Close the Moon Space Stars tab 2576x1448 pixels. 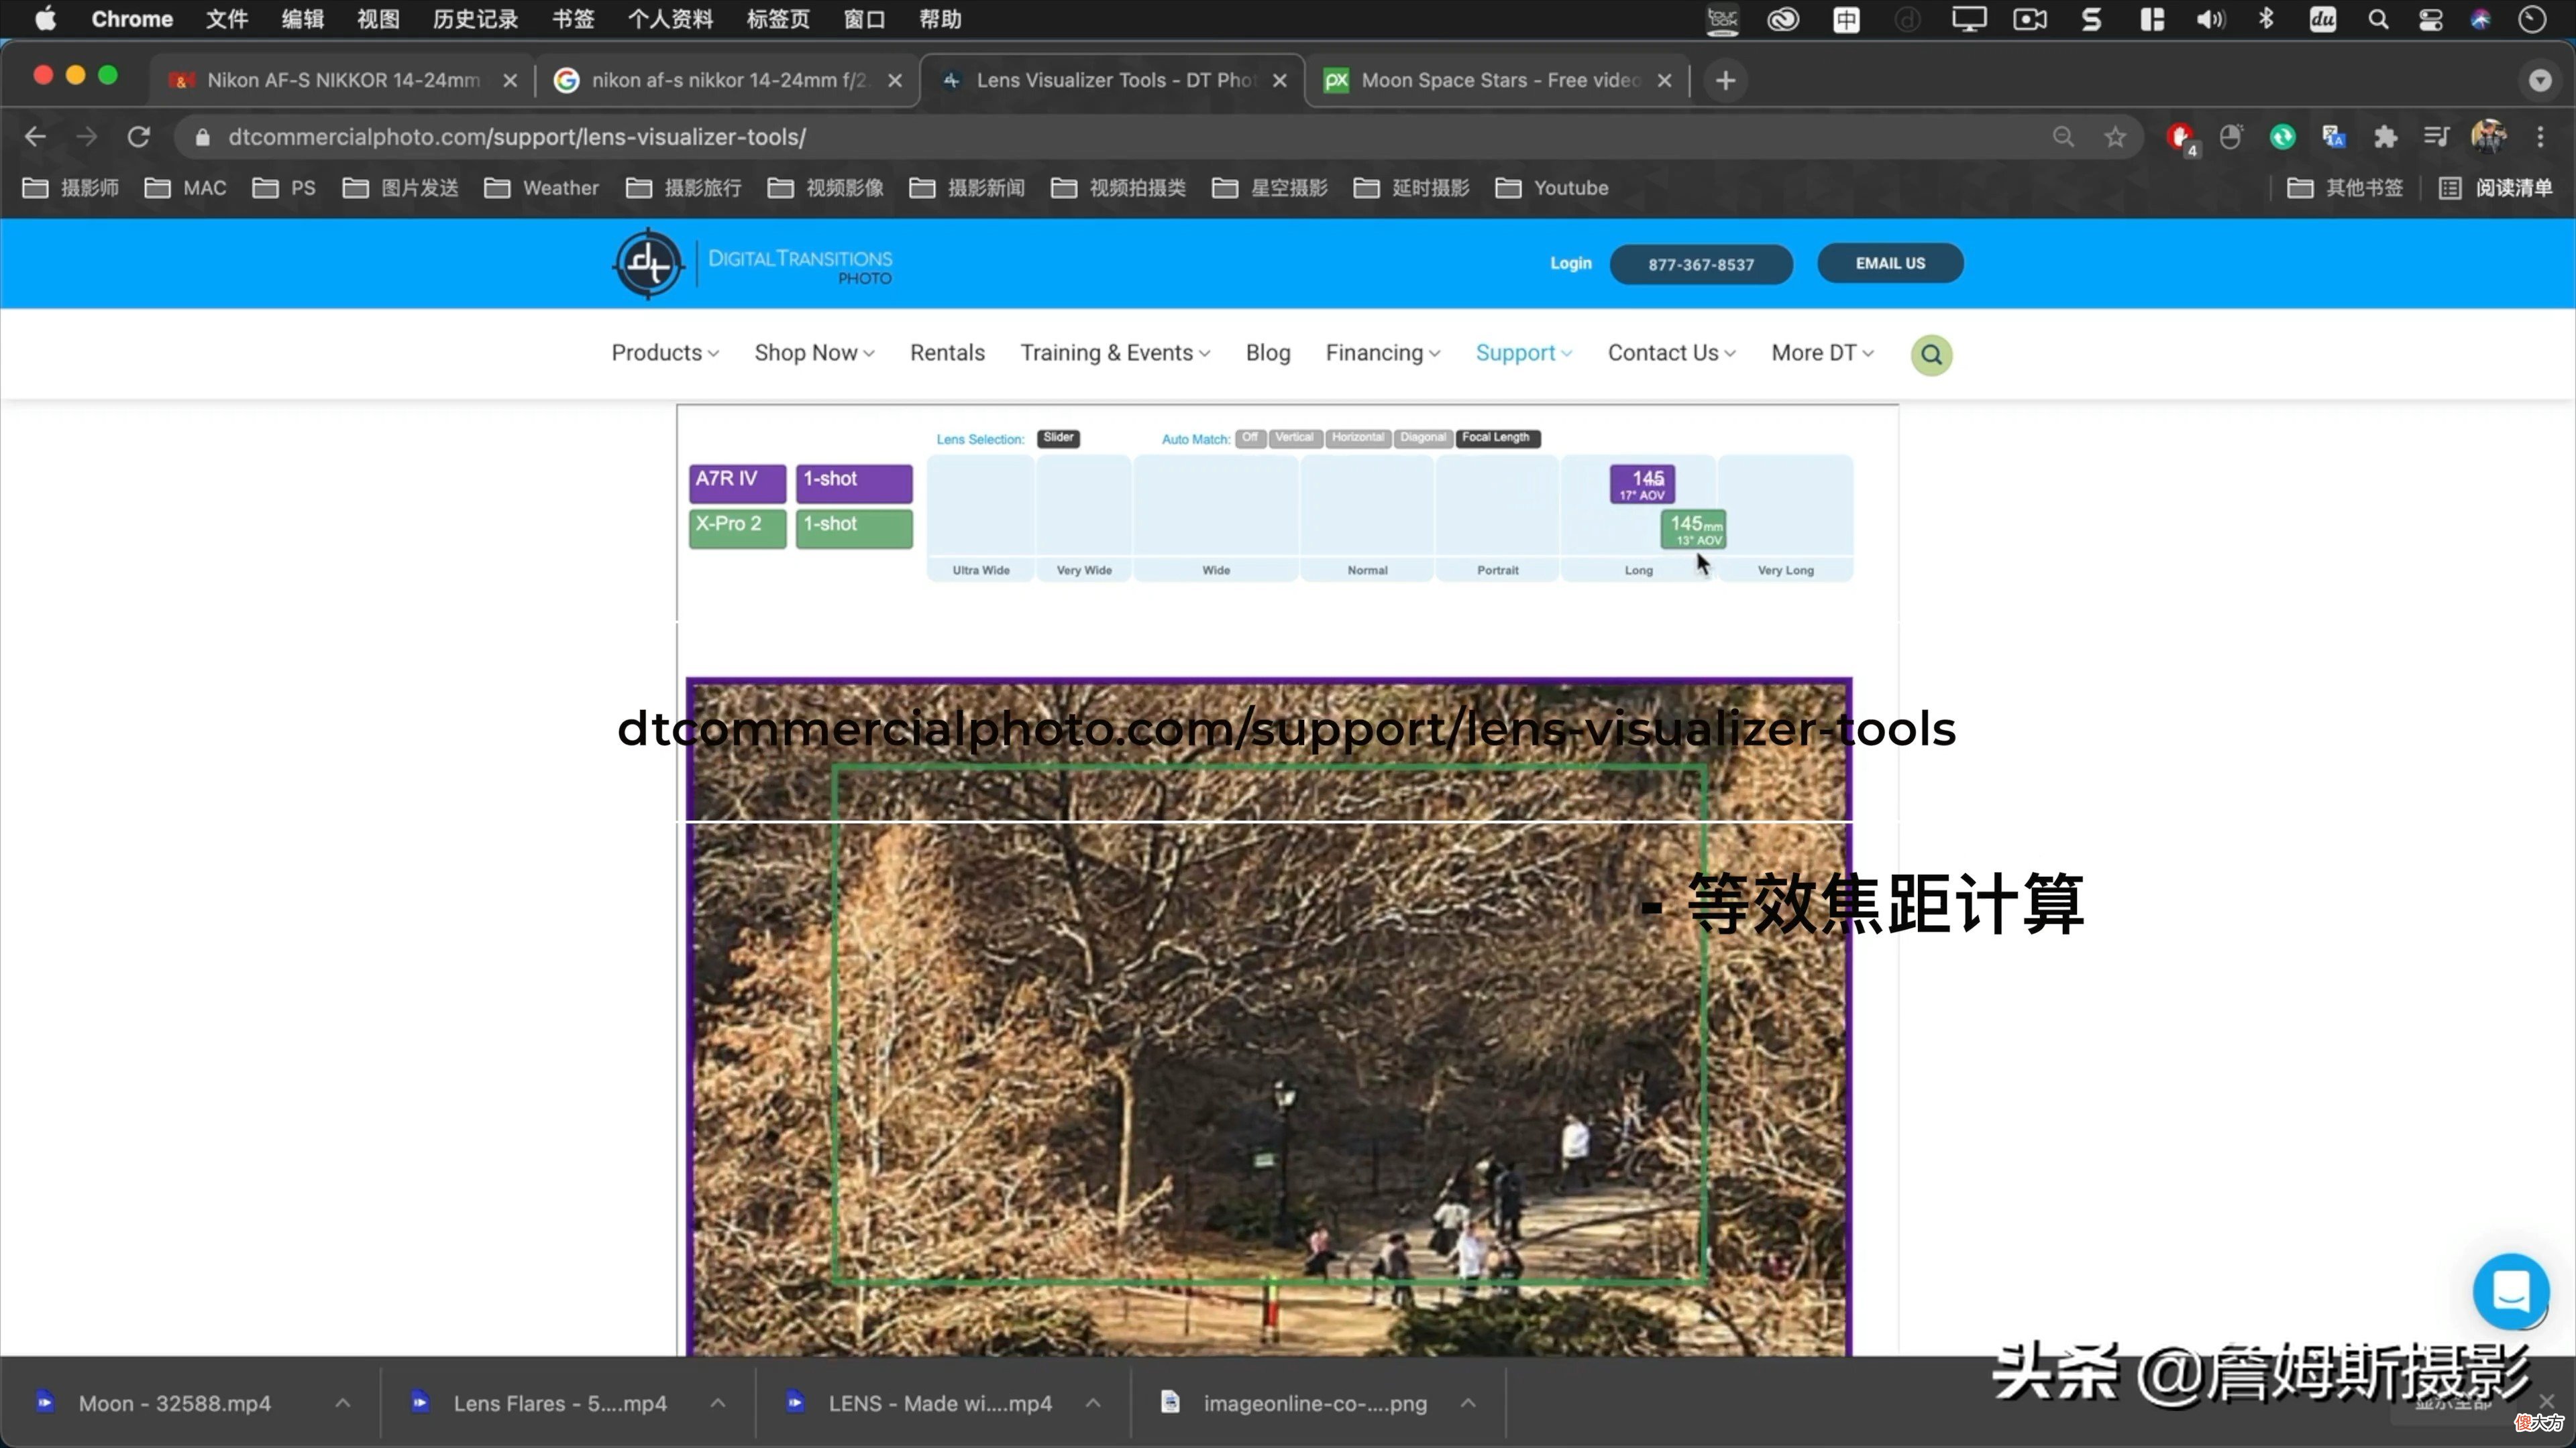coord(1664,80)
